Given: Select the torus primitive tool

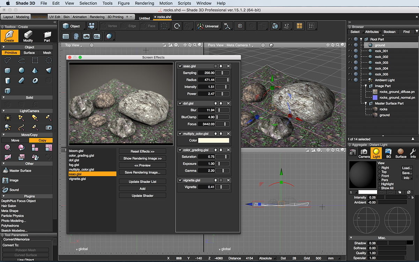Looking at the screenshot, I should click(35, 80).
